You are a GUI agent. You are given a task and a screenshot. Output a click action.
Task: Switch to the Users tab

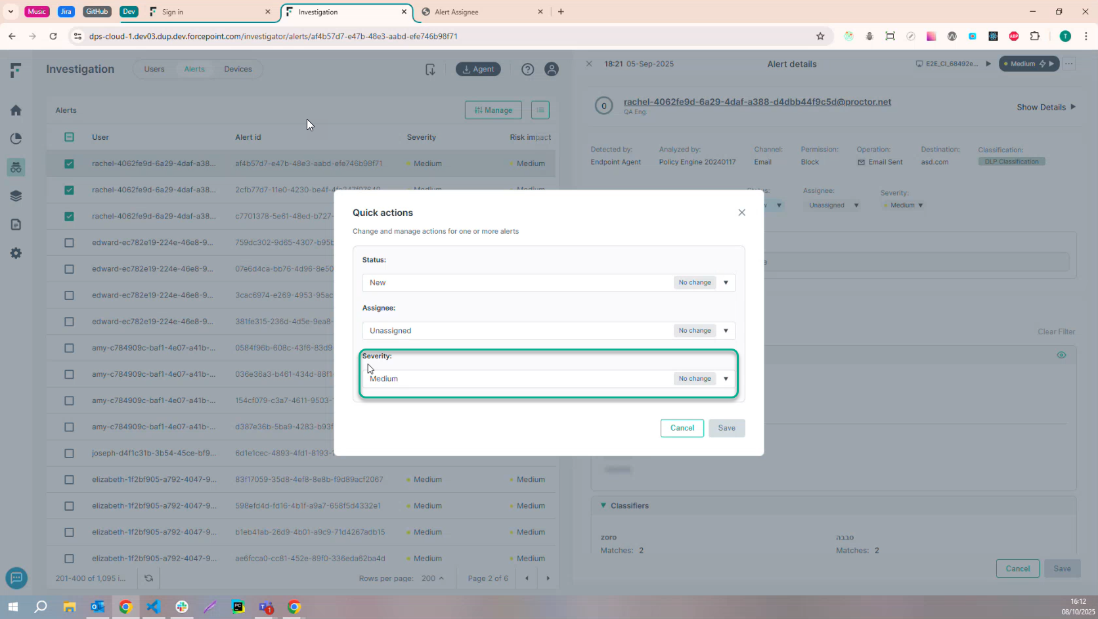click(x=154, y=69)
